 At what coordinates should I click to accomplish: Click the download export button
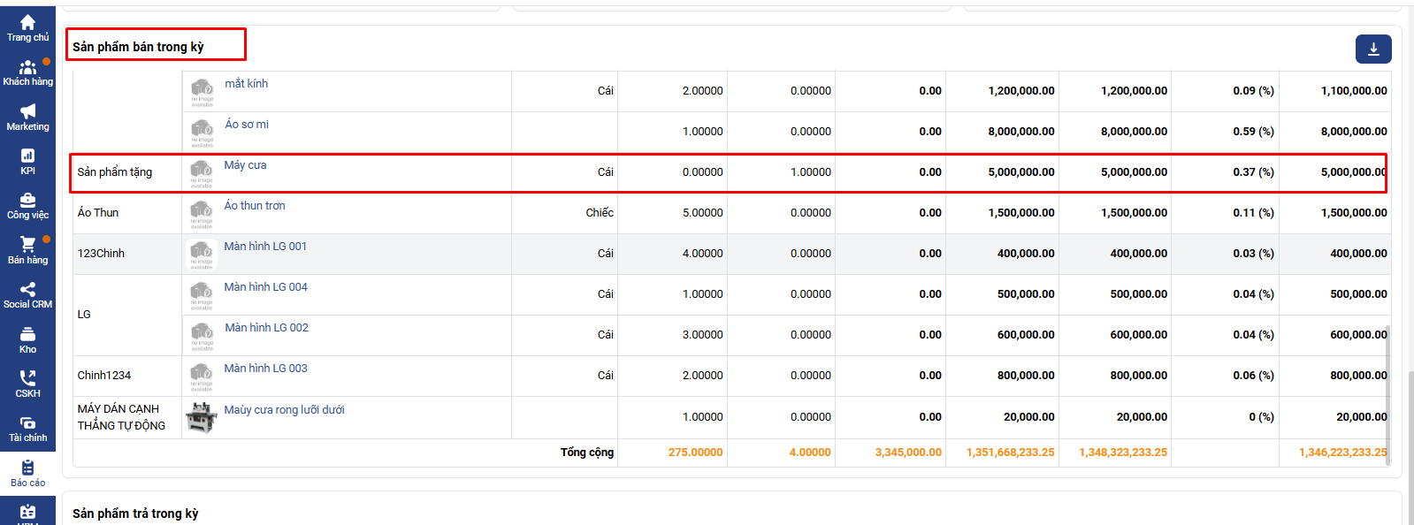coord(1372,49)
